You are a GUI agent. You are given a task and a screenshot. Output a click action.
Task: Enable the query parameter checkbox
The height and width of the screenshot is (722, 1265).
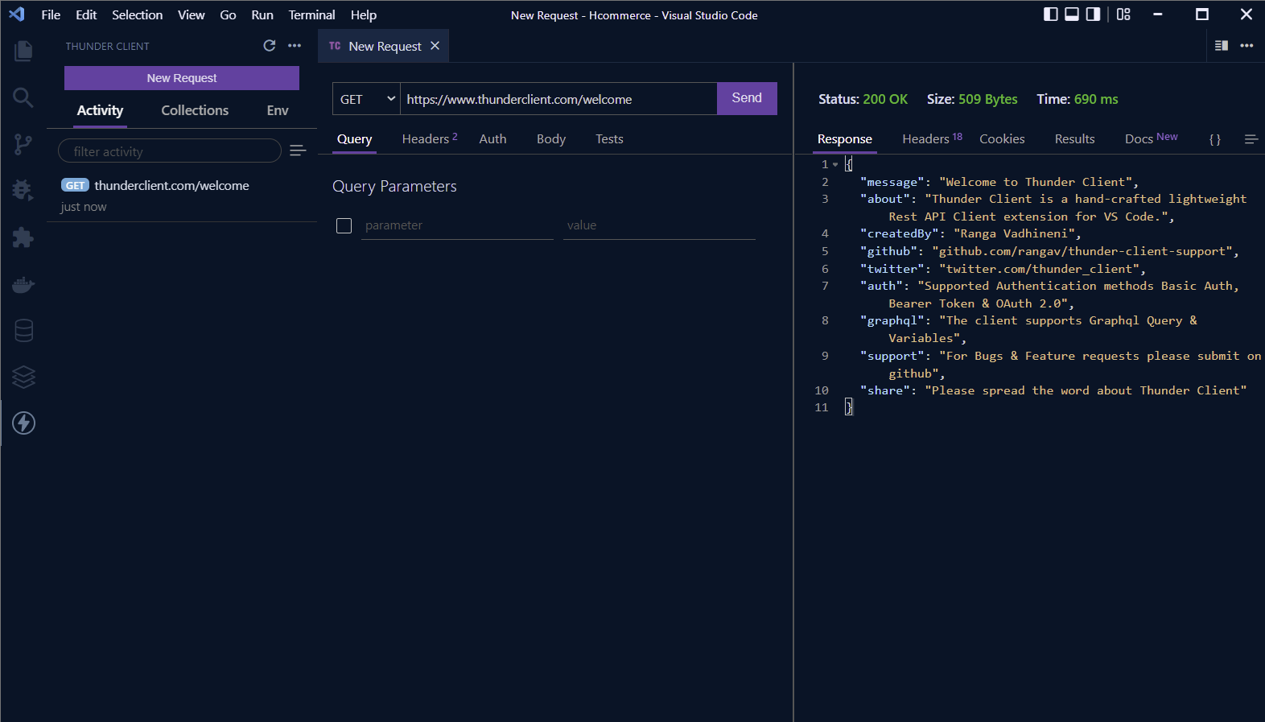coord(344,225)
